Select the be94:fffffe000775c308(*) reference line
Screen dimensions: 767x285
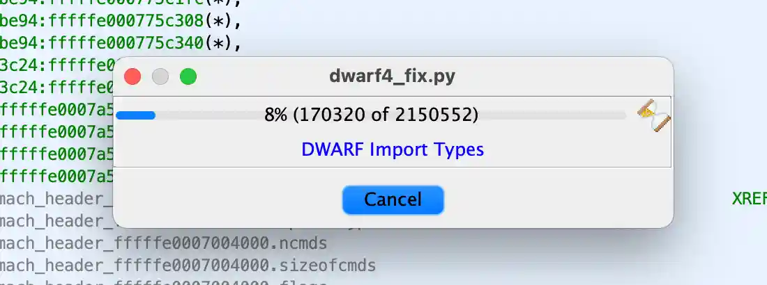121,21
